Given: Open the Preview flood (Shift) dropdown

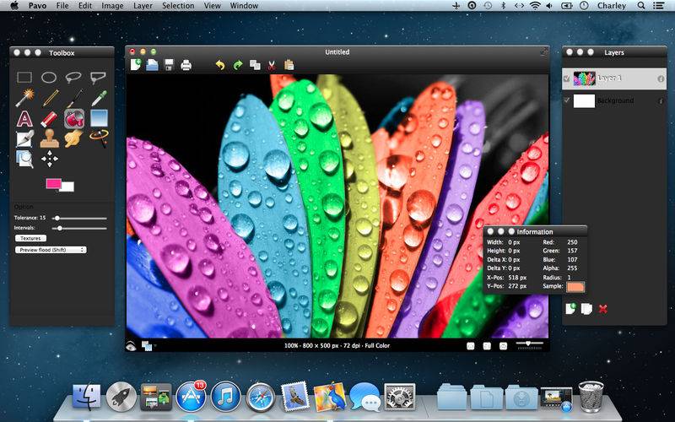Looking at the screenshot, I should coord(51,250).
